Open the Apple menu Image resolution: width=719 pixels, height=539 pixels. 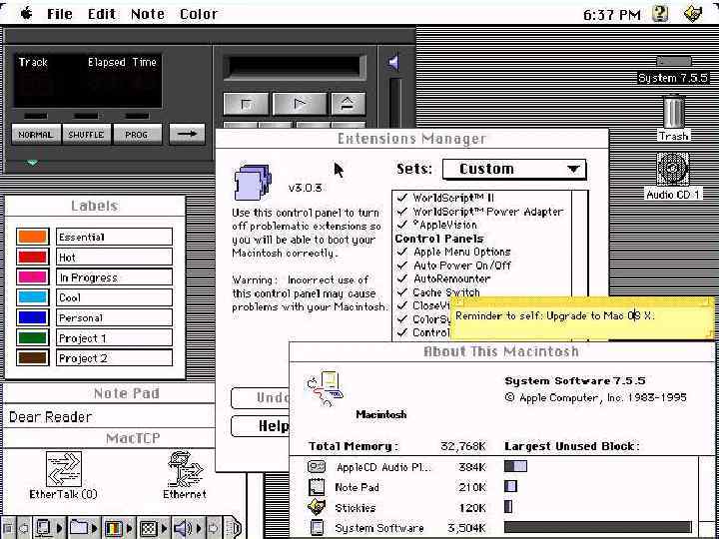(x=27, y=14)
